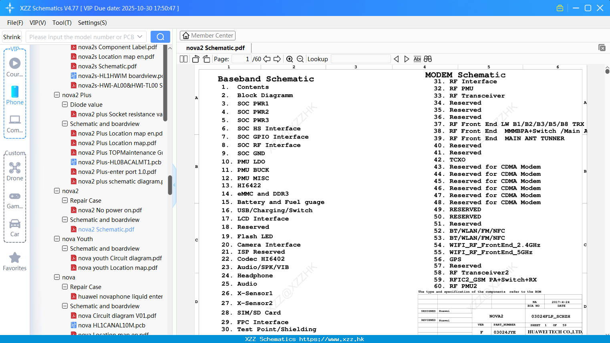This screenshot has width=610, height=343.
Task: Select the nova2 Schematic.pdf tab
Action: (x=215, y=48)
